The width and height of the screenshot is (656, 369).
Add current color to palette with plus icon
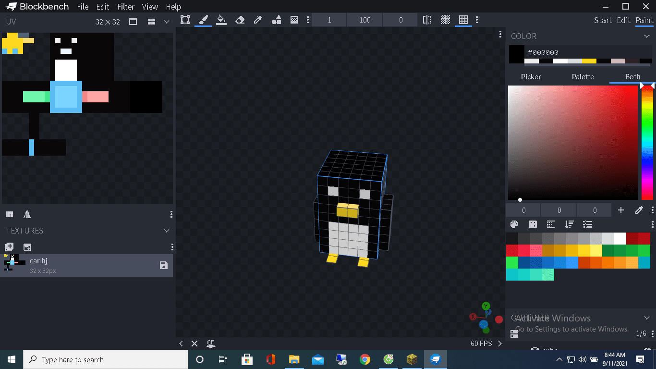coord(621,210)
